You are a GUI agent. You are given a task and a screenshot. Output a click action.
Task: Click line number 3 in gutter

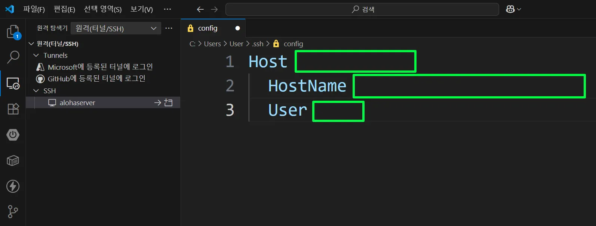(230, 110)
